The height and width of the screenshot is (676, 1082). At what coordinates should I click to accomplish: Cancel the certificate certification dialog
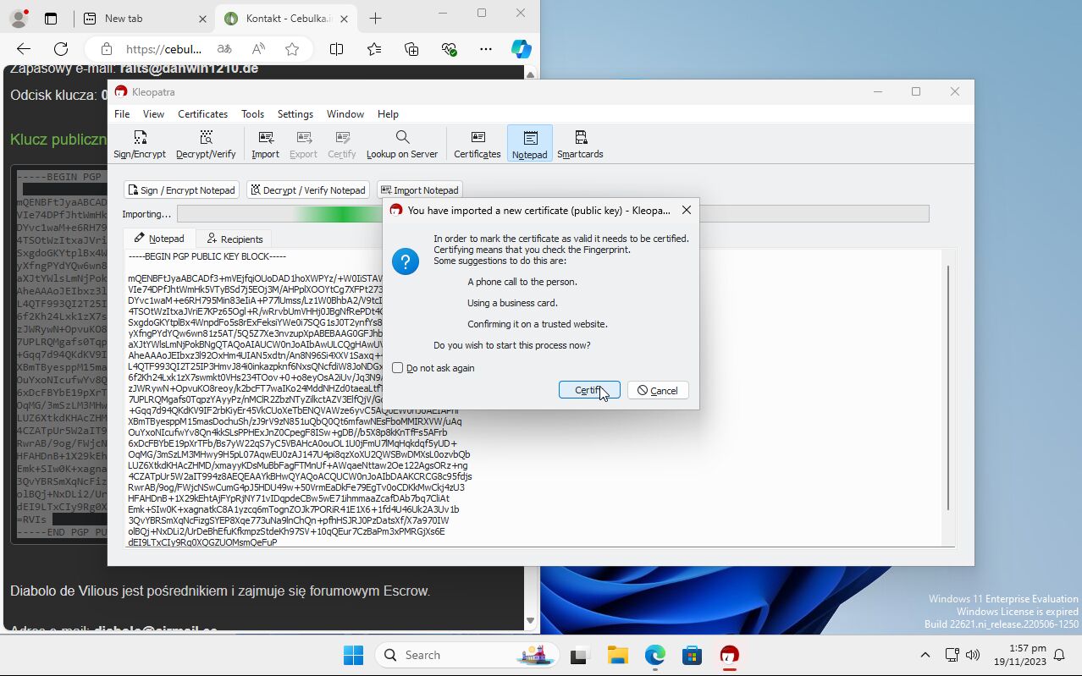[x=658, y=390]
